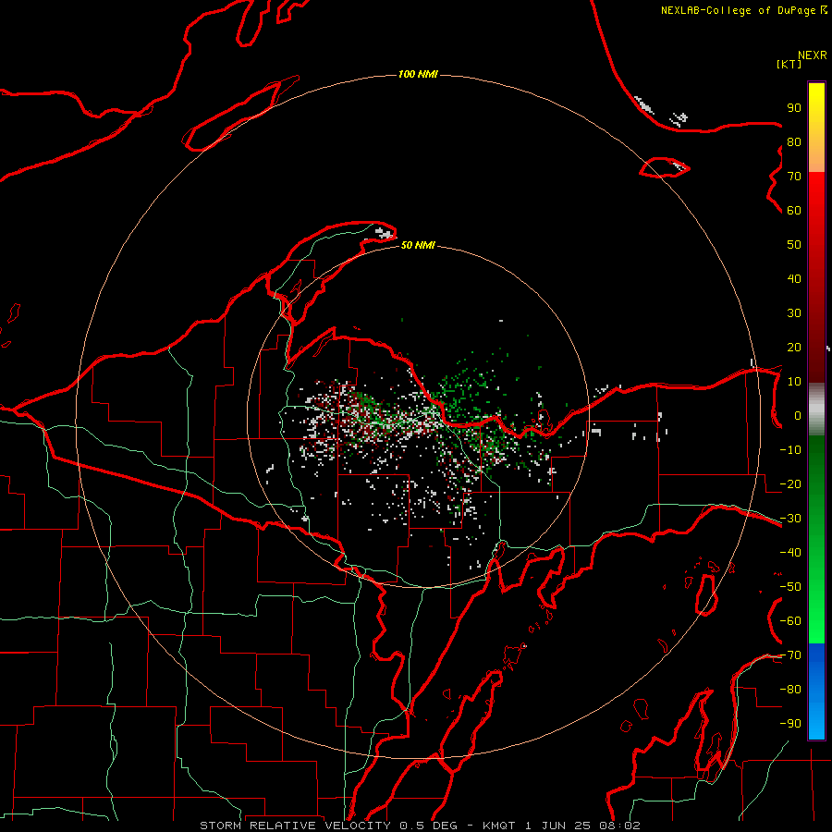Viewport: 832px width, 832px height.
Task: Click the 30 value on velocity scale
Action: point(794,313)
